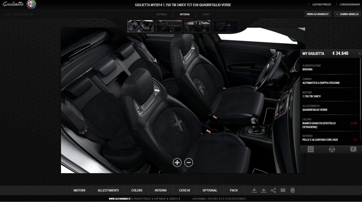Click the Alfa Romeo badge logo
The image size is (362, 202).
tap(31, 4)
